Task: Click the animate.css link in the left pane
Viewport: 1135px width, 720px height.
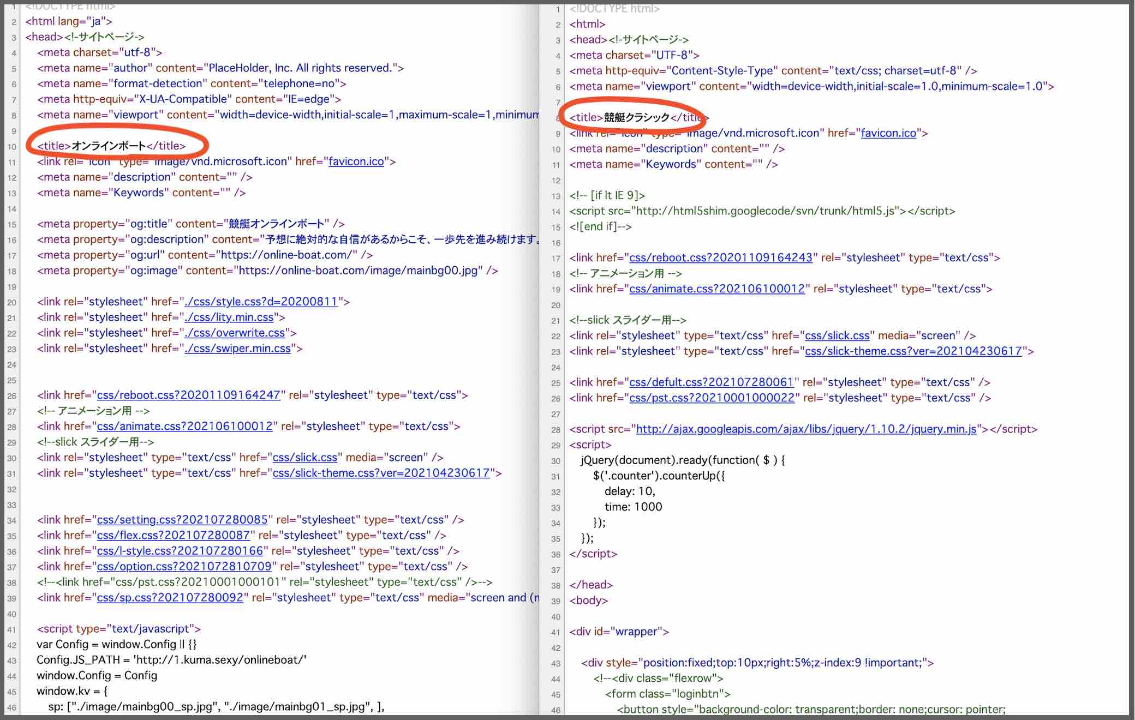Action: point(186,426)
